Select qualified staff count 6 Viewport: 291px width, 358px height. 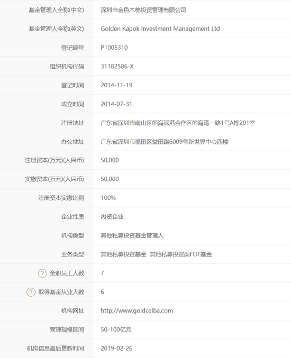point(102,292)
